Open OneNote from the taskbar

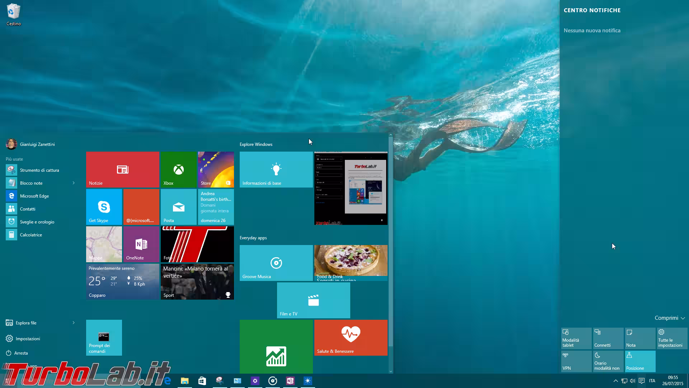coord(290,380)
